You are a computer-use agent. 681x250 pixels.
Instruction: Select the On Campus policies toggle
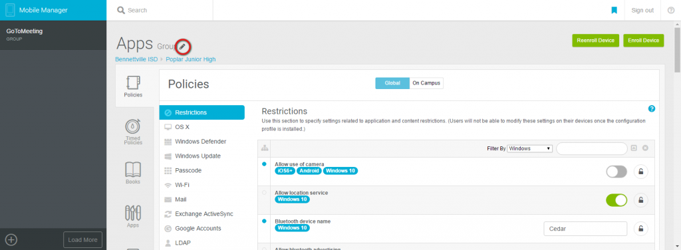pos(426,83)
